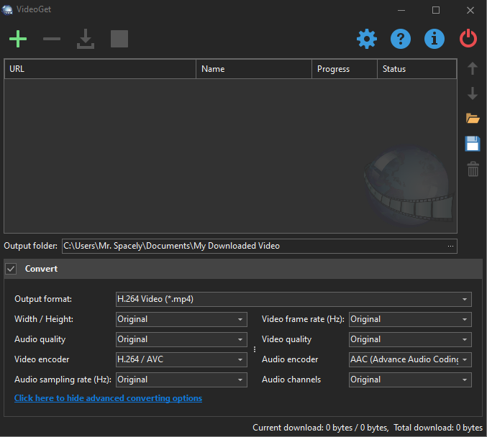The width and height of the screenshot is (487, 437).
Task: Click the green plus Add URL icon
Action: click(18, 39)
